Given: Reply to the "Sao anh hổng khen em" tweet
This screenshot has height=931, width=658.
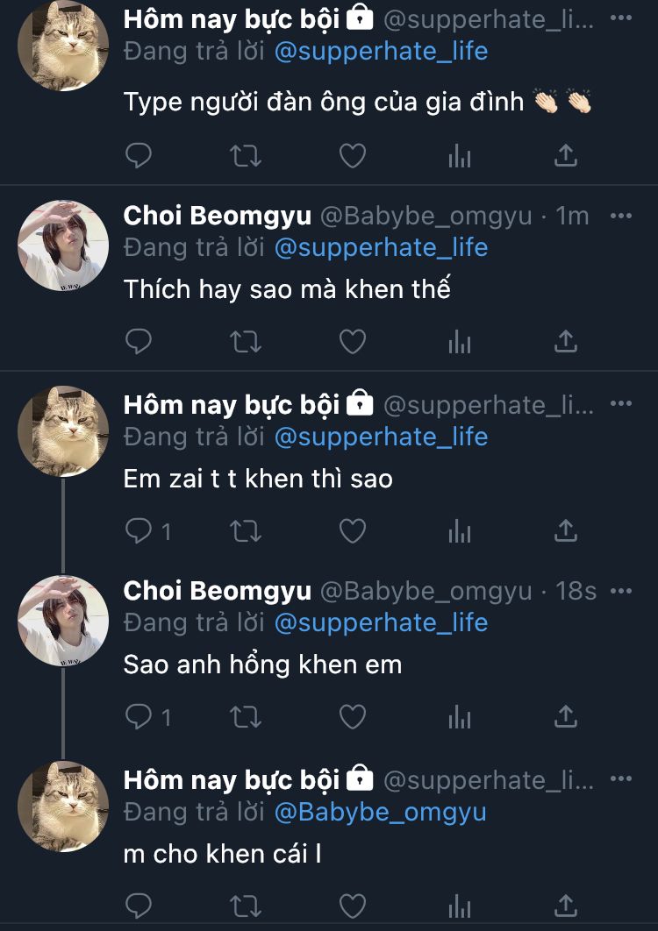Looking at the screenshot, I should coord(139,717).
